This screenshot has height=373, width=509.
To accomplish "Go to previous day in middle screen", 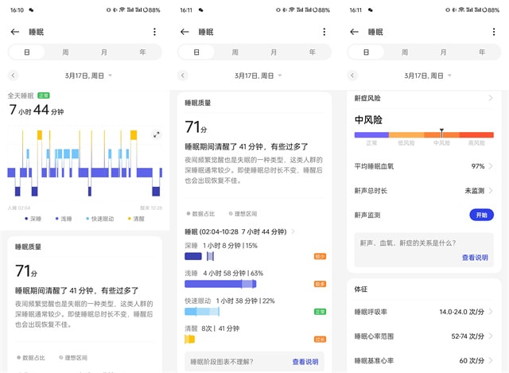I will tap(183, 76).
